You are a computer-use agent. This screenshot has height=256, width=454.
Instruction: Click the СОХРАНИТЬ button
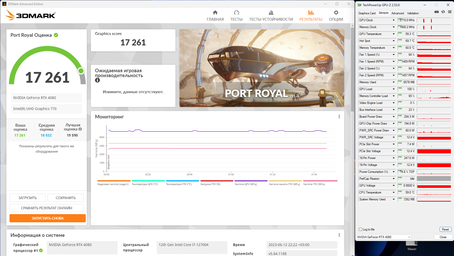[66, 198]
